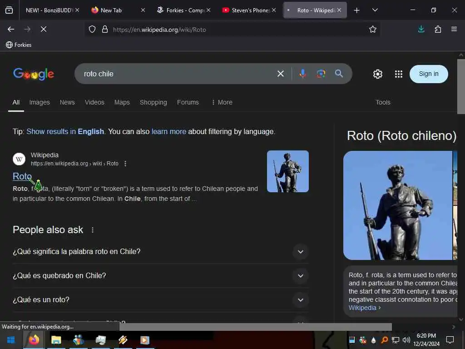
Task: Open Wikipedia link in knowledge panel
Action: click(x=362, y=308)
